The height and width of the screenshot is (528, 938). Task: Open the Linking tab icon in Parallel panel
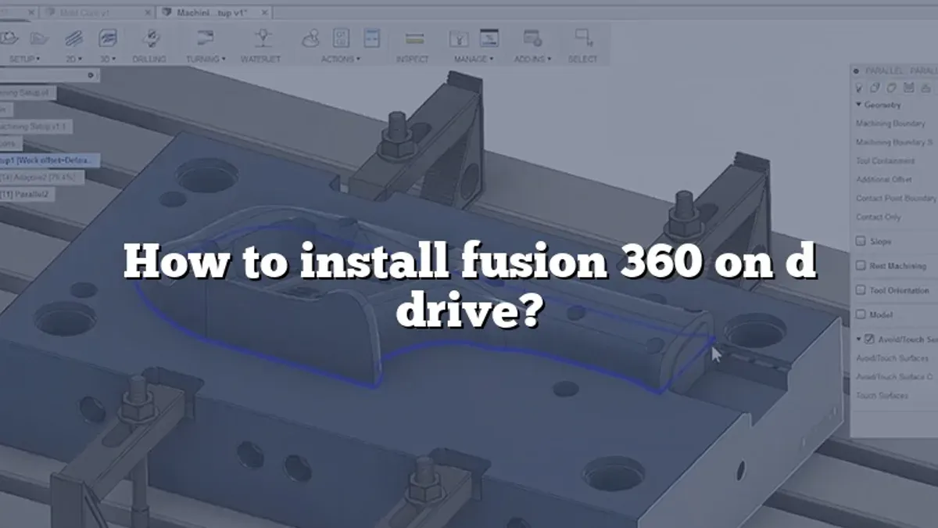point(925,88)
